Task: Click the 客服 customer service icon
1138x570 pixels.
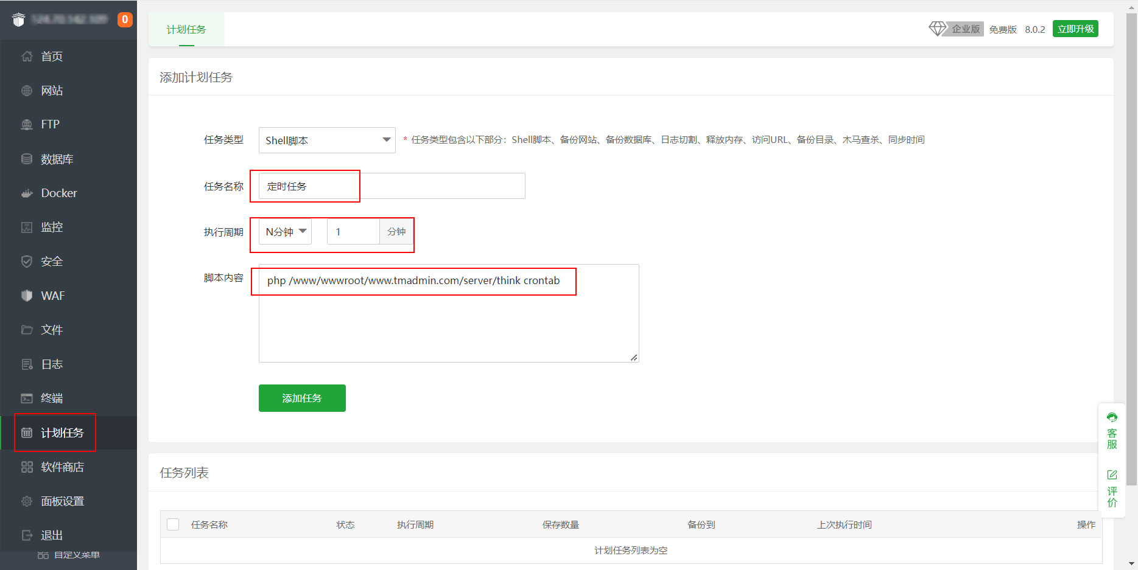Action: point(1112,418)
